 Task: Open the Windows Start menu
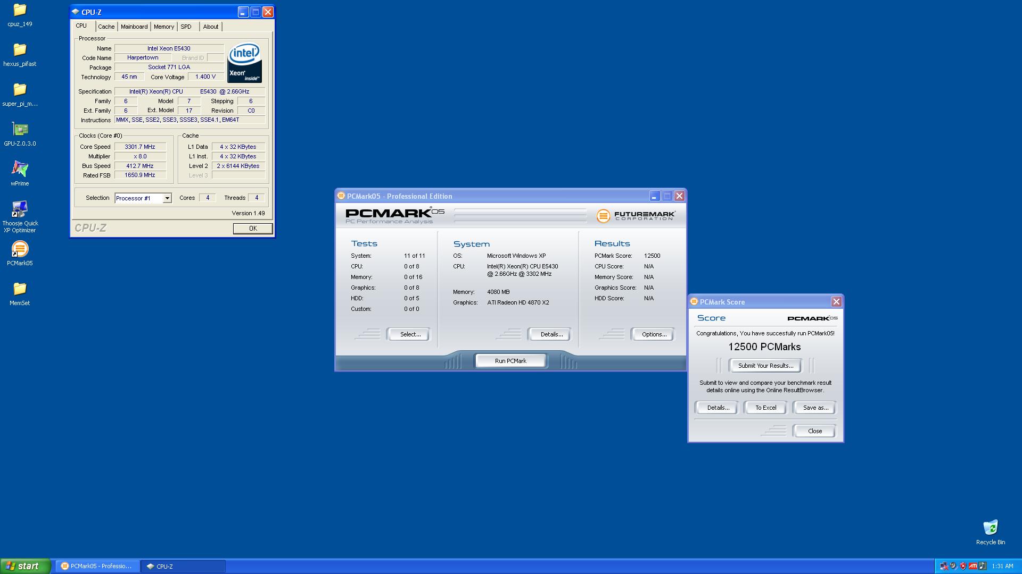coord(26,566)
